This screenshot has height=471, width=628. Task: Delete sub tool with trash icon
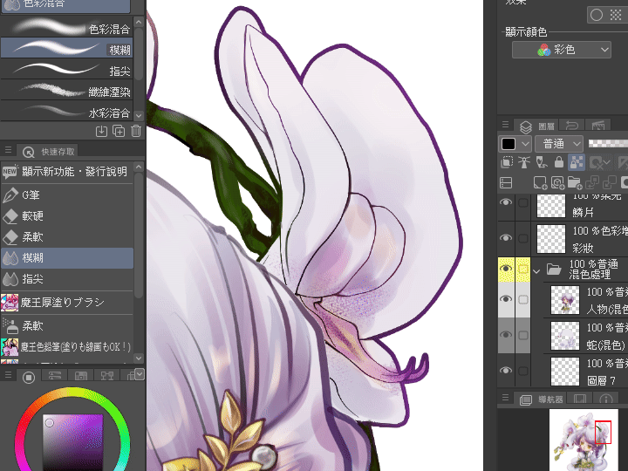click(x=136, y=131)
